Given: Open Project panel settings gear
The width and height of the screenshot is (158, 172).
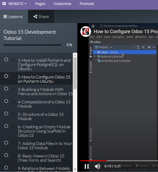Looking at the screenshot, I should [x=149, y=47].
